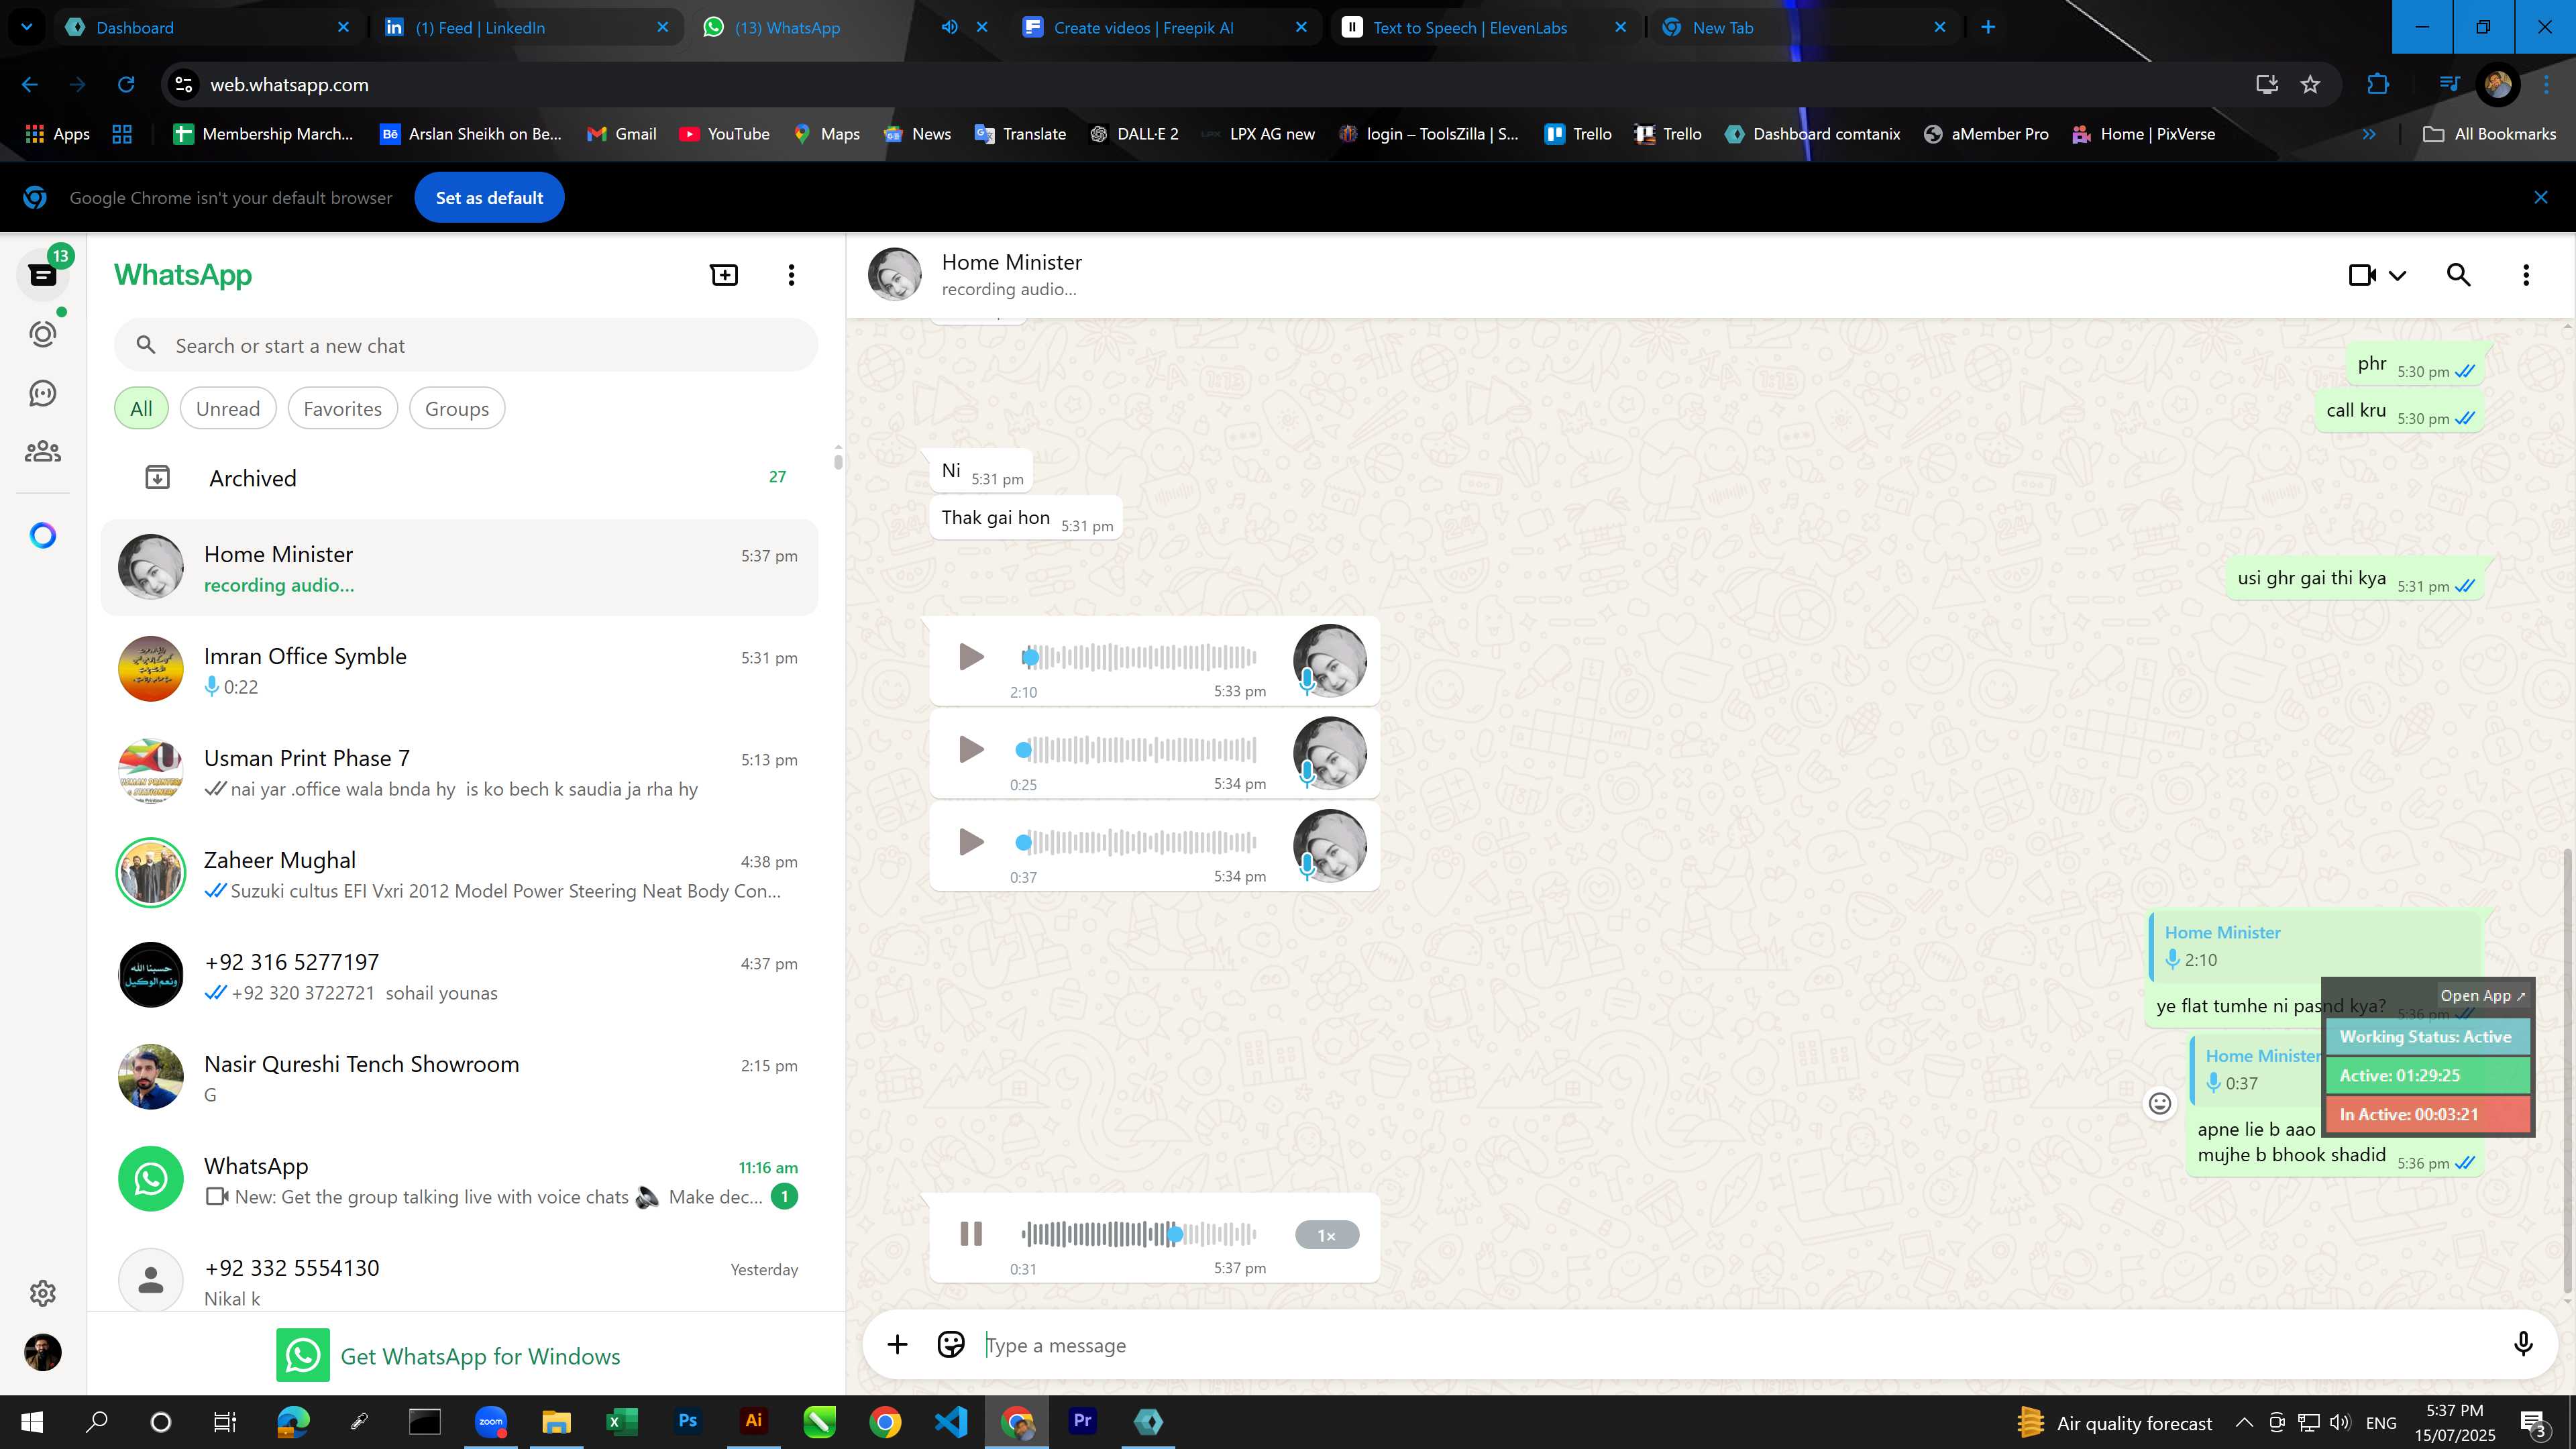The image size is (2576, 1449).
Task: Open the YouTube bookmark
Action: pos(724,134)
